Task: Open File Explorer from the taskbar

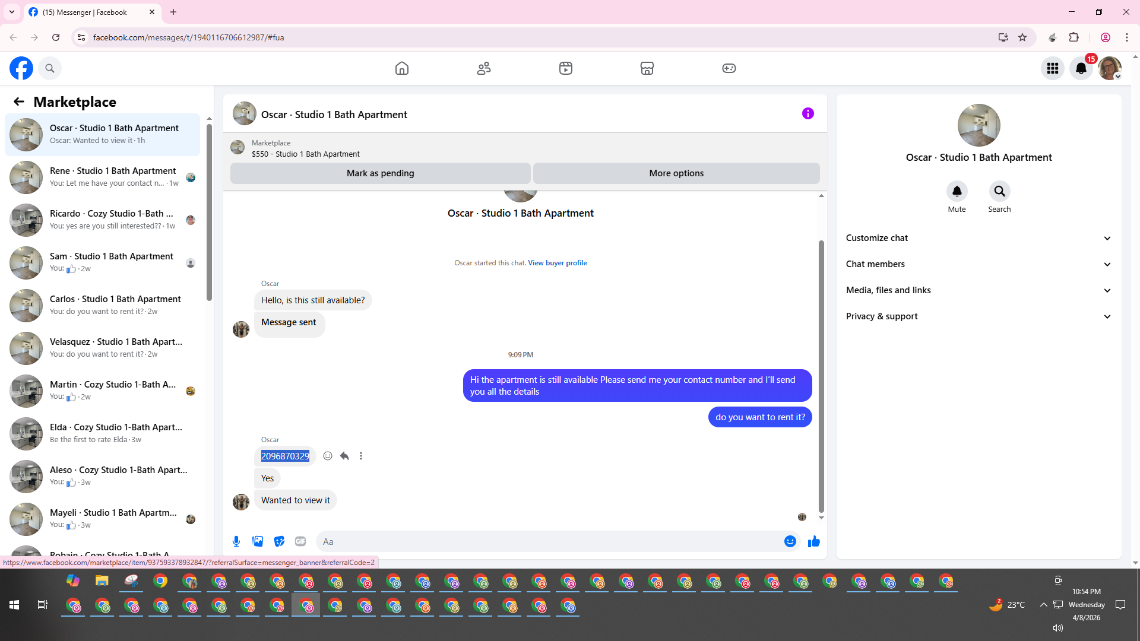Action: point(102,580)
